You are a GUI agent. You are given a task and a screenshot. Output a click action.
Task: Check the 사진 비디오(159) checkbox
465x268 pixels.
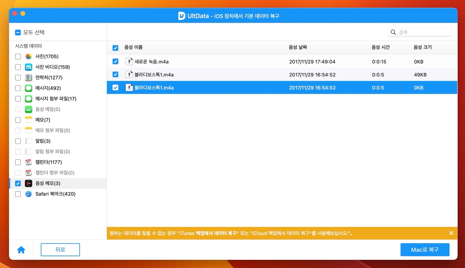pos(18,67)
